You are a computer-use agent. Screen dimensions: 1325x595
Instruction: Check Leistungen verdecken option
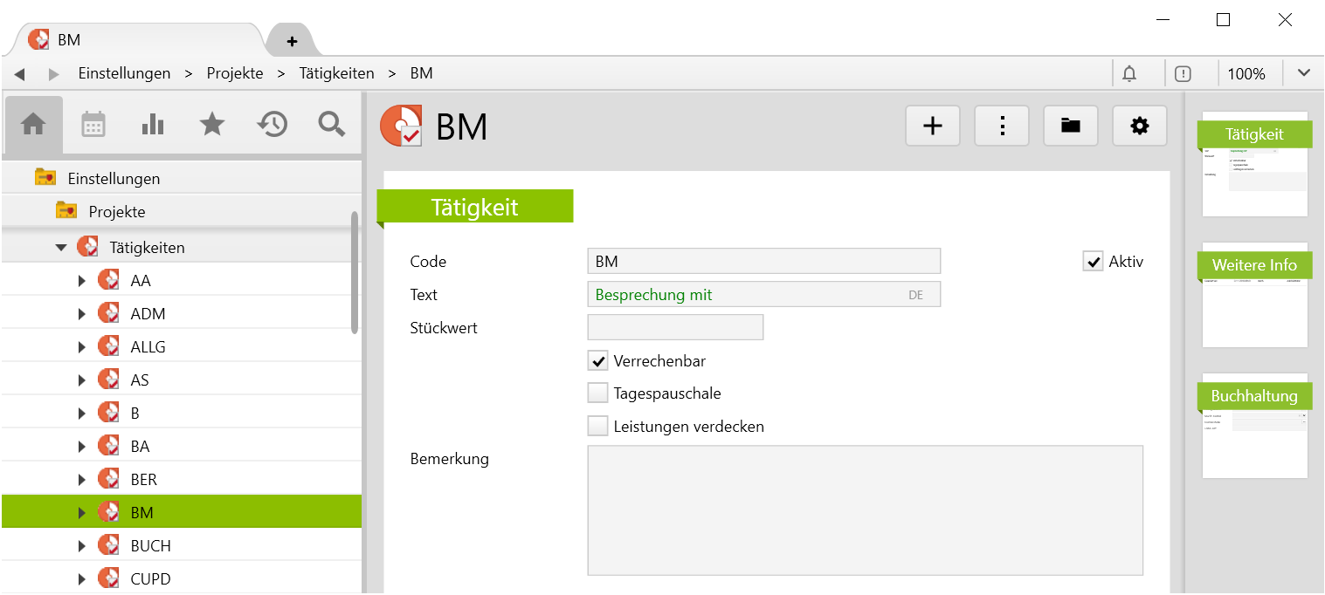[598, 427]
